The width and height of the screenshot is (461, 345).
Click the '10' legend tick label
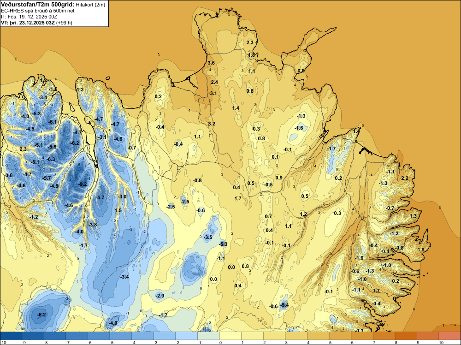441,343
